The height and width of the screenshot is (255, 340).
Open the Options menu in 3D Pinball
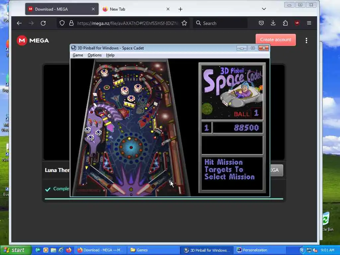pyautogui.click(x=95, y=55)
